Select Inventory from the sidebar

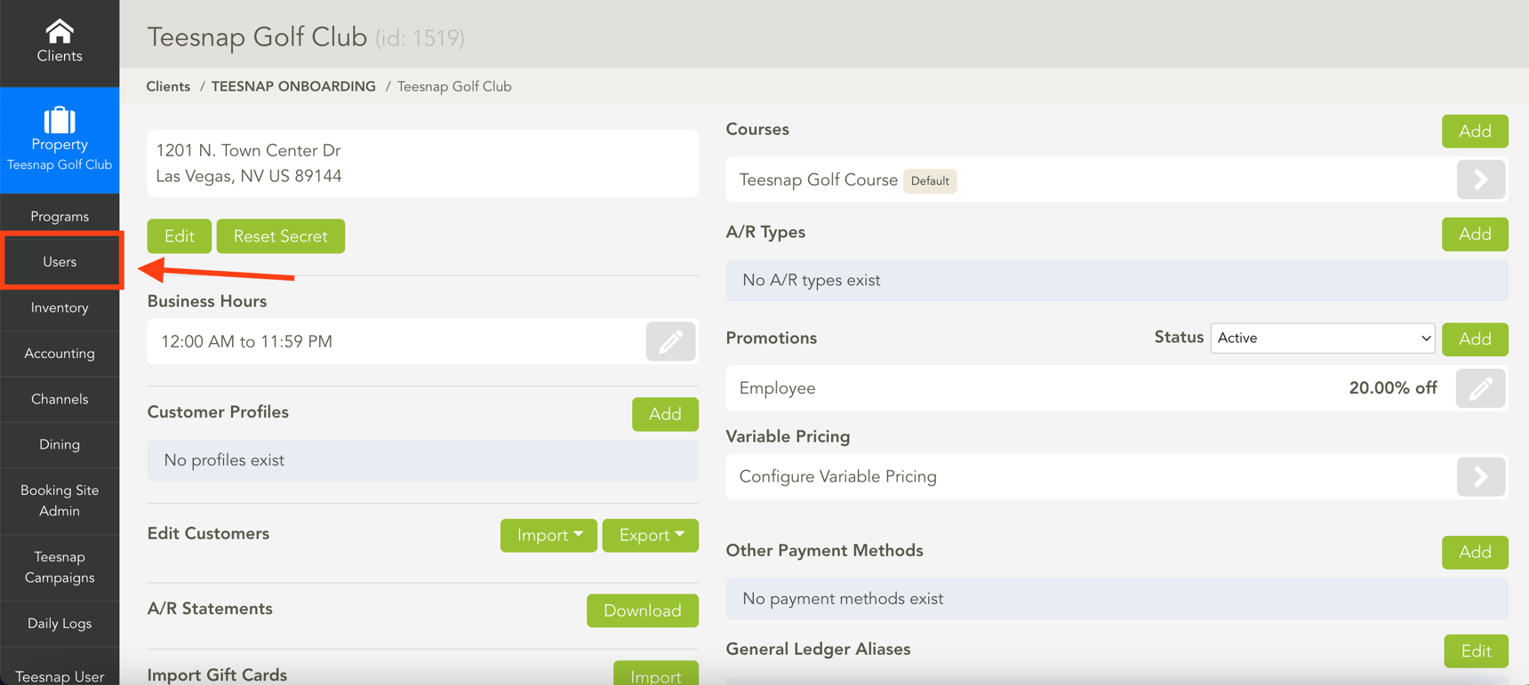click(60, 307)
